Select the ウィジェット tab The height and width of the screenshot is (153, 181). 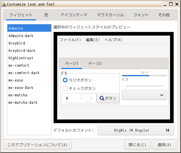pyautogui.click(x=21, y=15)
